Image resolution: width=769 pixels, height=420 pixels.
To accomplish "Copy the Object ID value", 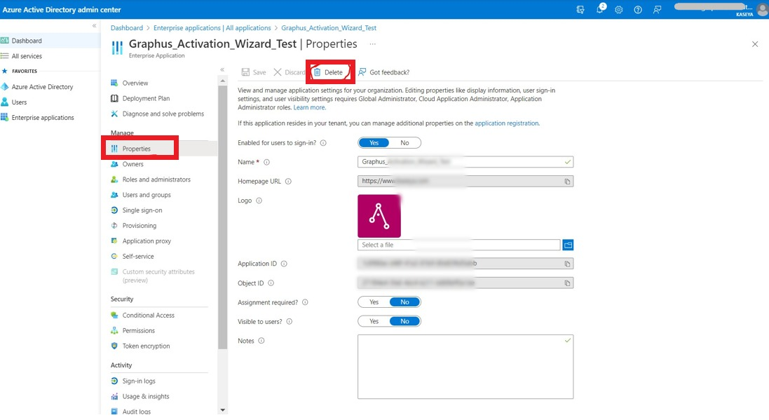I will (x=568, y=283).
